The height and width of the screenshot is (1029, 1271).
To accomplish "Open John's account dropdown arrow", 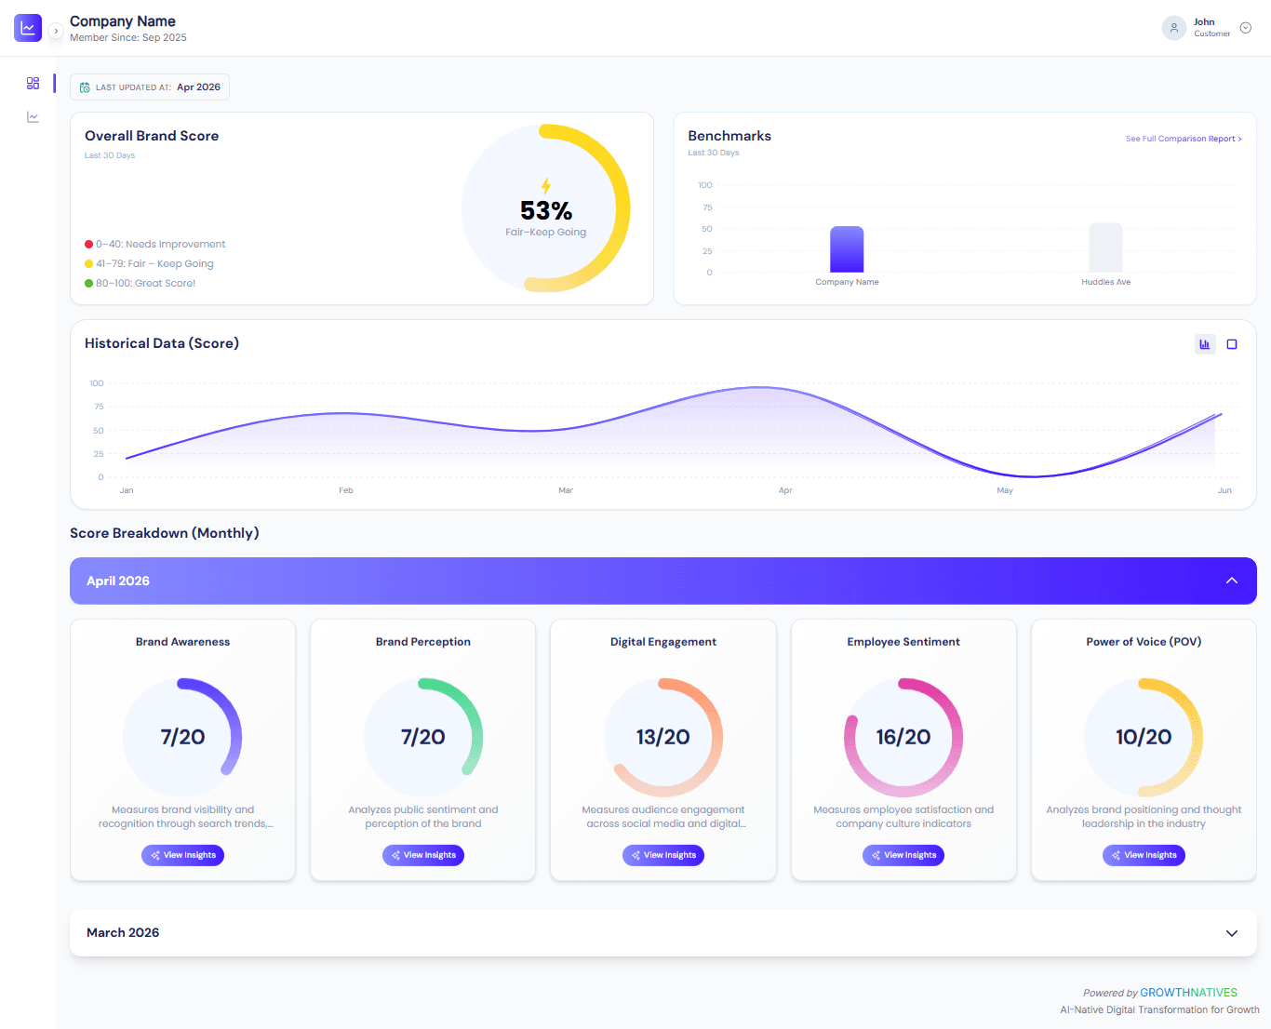I will click(1246, 28).
